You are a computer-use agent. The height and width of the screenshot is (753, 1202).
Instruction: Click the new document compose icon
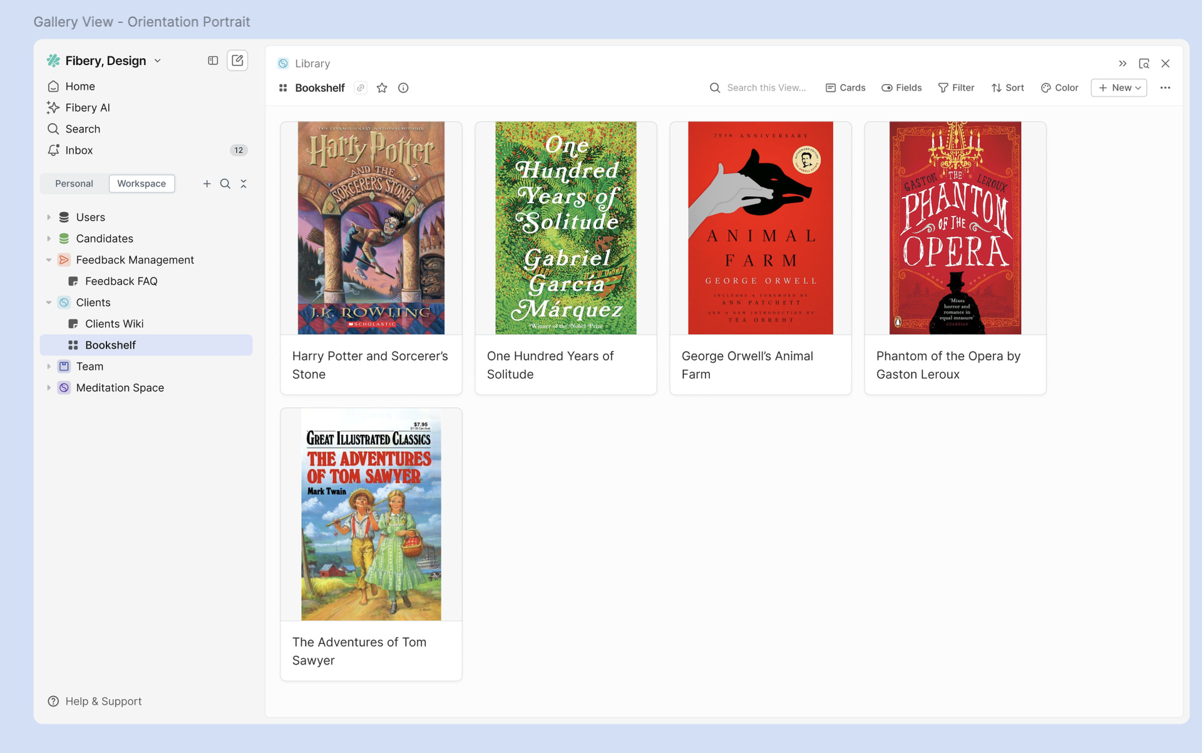point(237,60)
